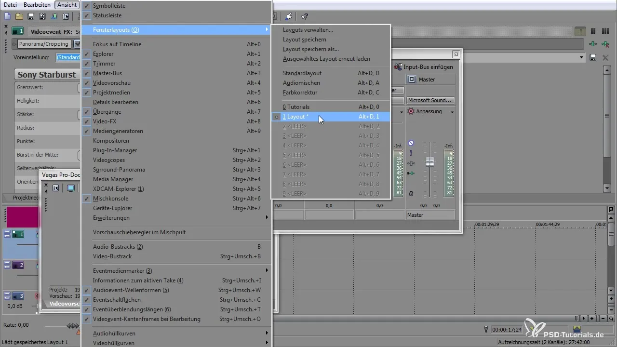The width and height of the screenshot is (617, 347).
Task: Expand the Audiohüllkurven submenu
Action: coord(176,334)
